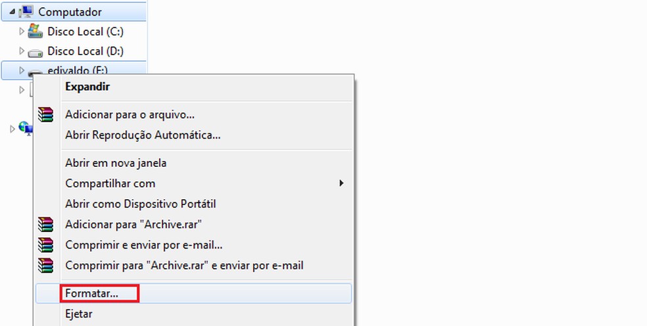The width and height of the screenshot is (647, 326).
Task: Click the network globe icon
Action: click(26, 128)
